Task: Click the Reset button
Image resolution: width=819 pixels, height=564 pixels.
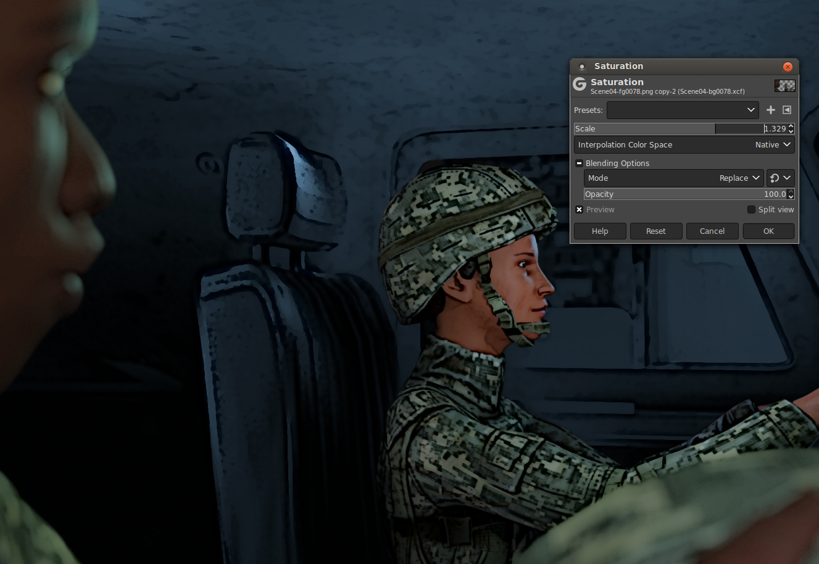Action: [656, 231]
